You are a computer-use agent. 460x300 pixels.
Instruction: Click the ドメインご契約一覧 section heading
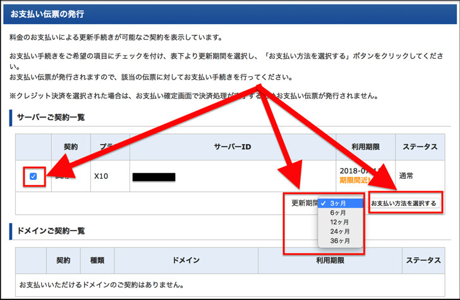pos(51,231)
